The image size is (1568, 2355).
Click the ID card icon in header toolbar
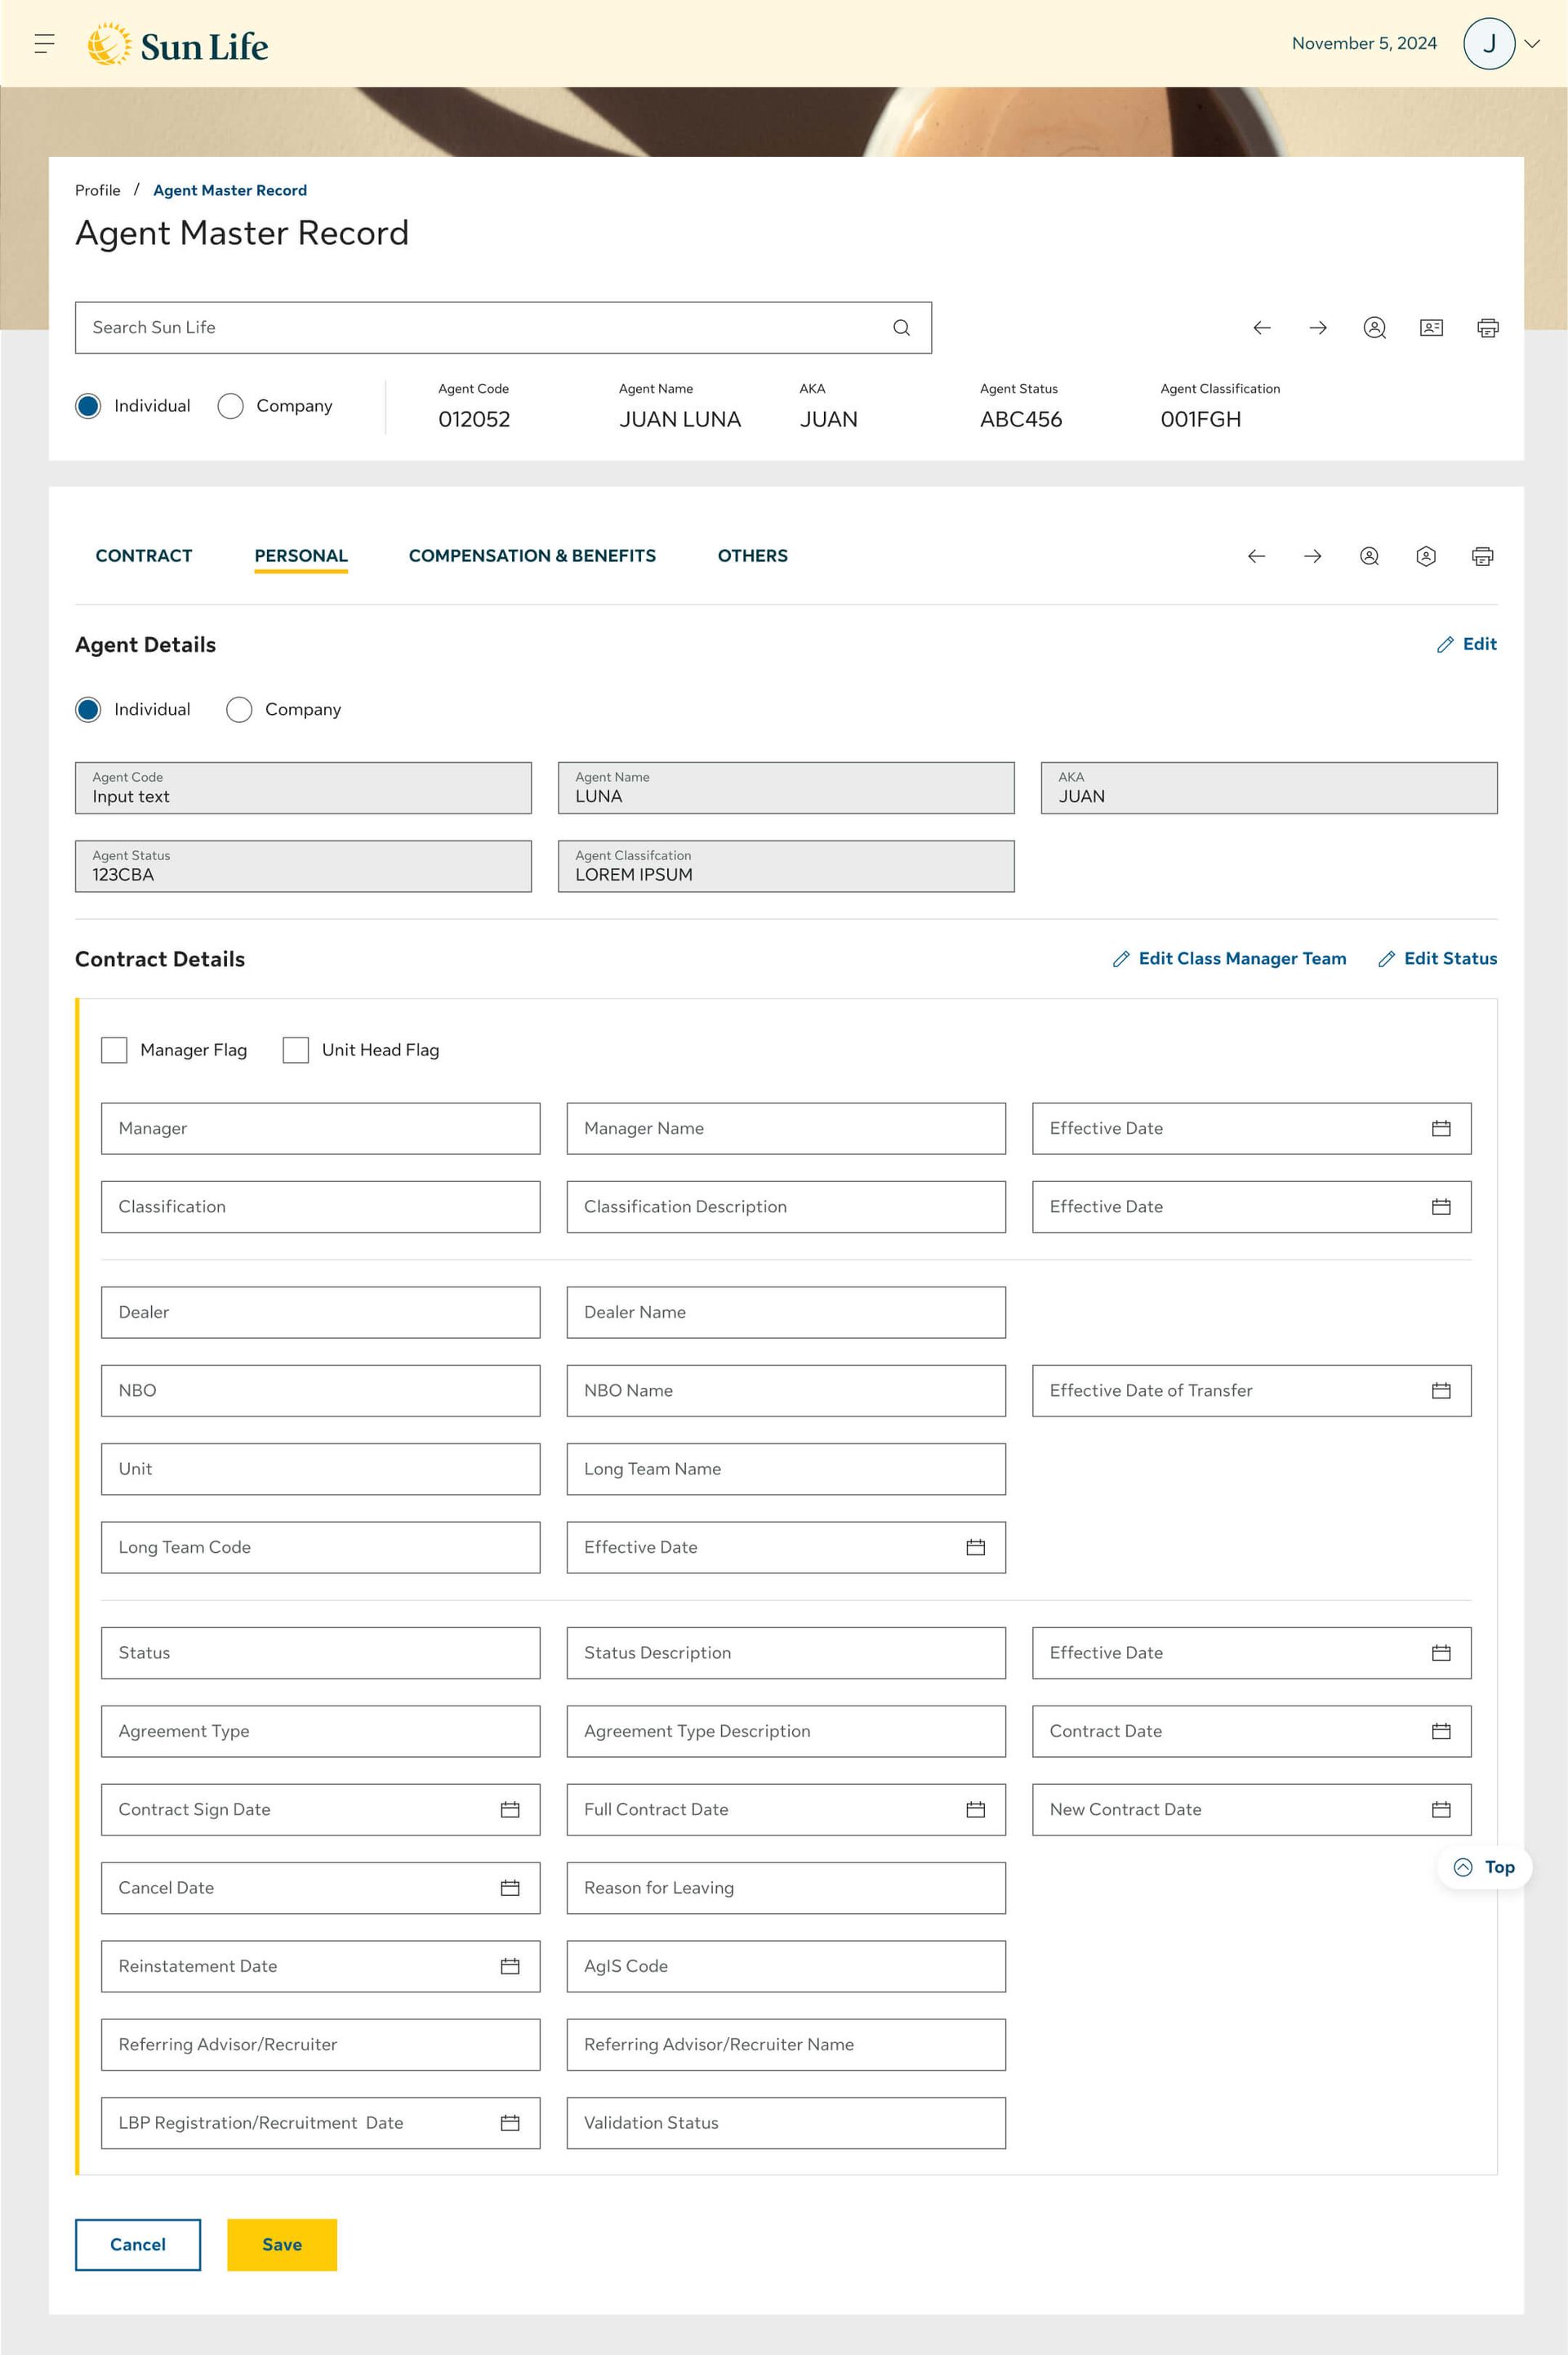[x=1431, y=328]
